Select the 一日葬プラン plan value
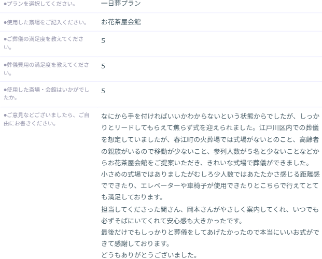Image resolution: width=322 pixels, height=259 pixels. (x=121, y=4)
